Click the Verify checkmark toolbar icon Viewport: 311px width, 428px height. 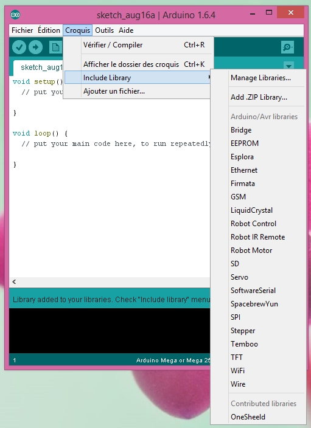coord(19,47)
